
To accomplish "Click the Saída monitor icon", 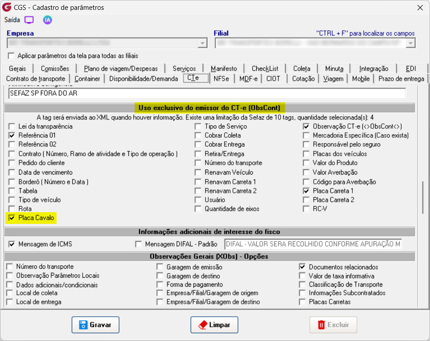I will [29, 20].
